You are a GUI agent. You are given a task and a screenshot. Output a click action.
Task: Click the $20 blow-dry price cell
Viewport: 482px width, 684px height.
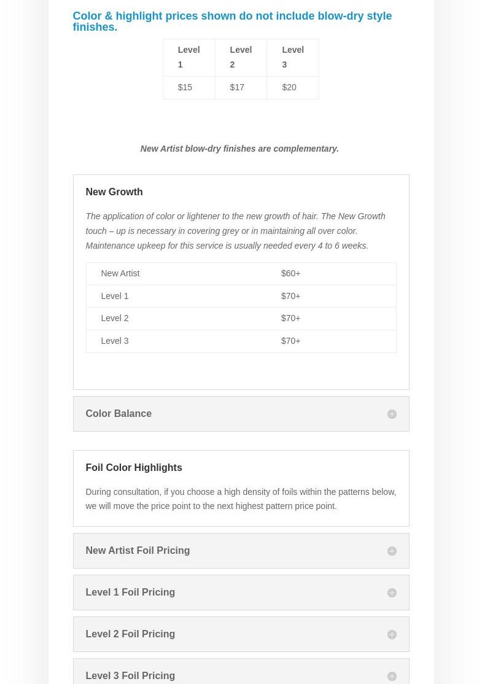289,88
